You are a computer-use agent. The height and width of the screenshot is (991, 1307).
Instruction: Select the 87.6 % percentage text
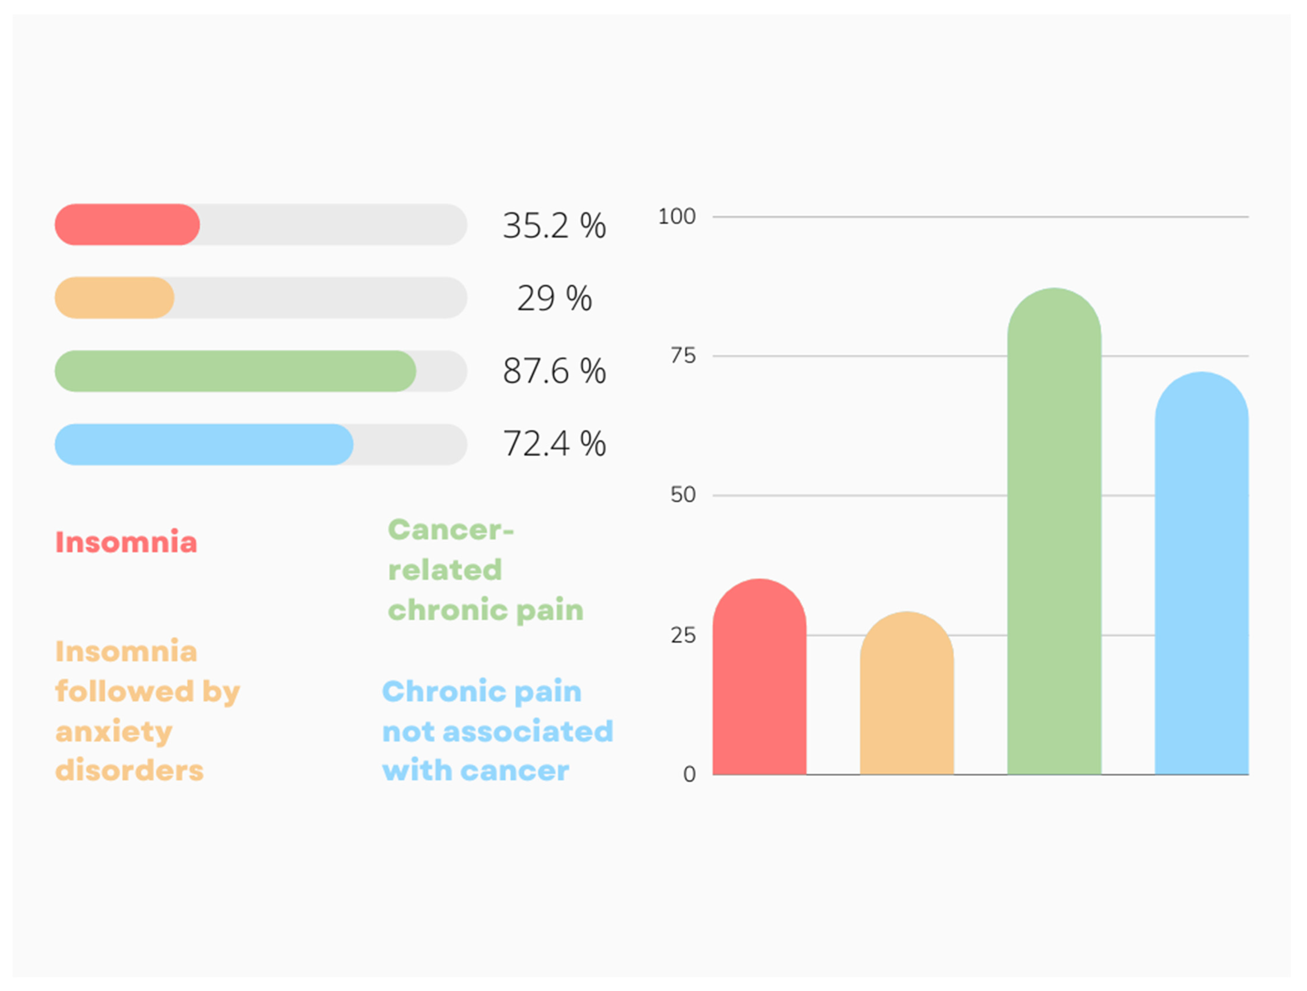tap(554, 371)
